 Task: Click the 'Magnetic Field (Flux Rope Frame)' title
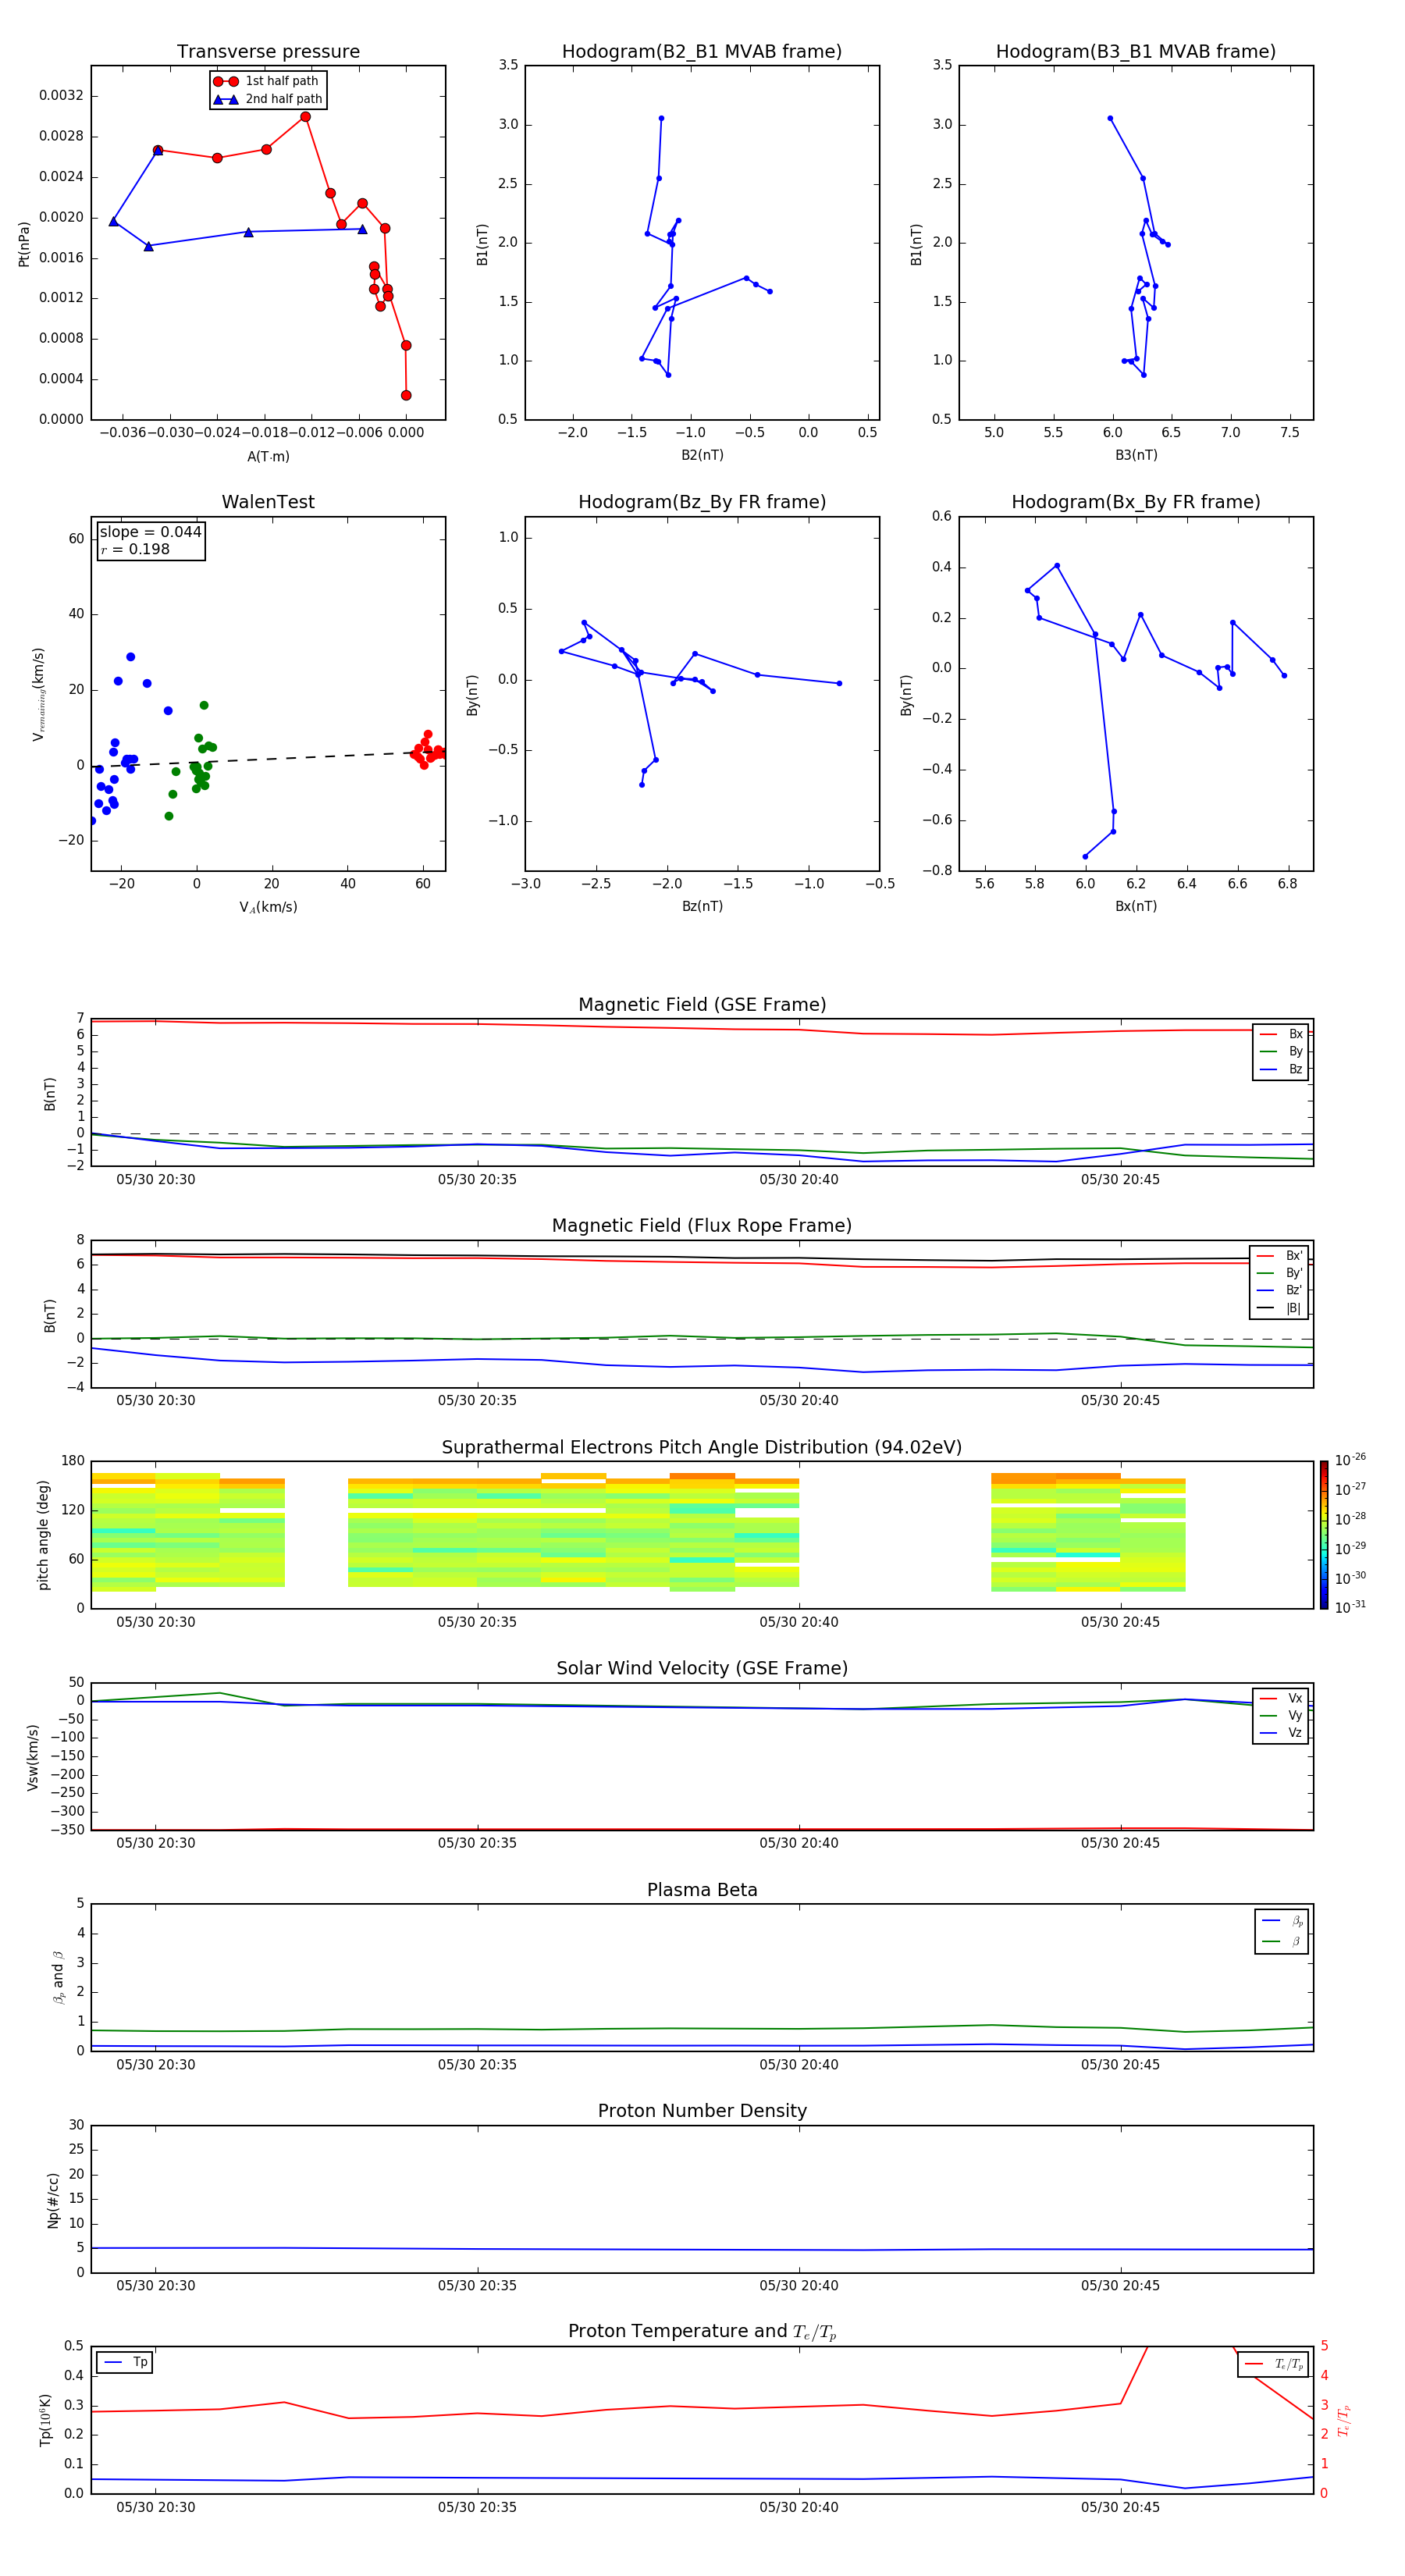702,1226
